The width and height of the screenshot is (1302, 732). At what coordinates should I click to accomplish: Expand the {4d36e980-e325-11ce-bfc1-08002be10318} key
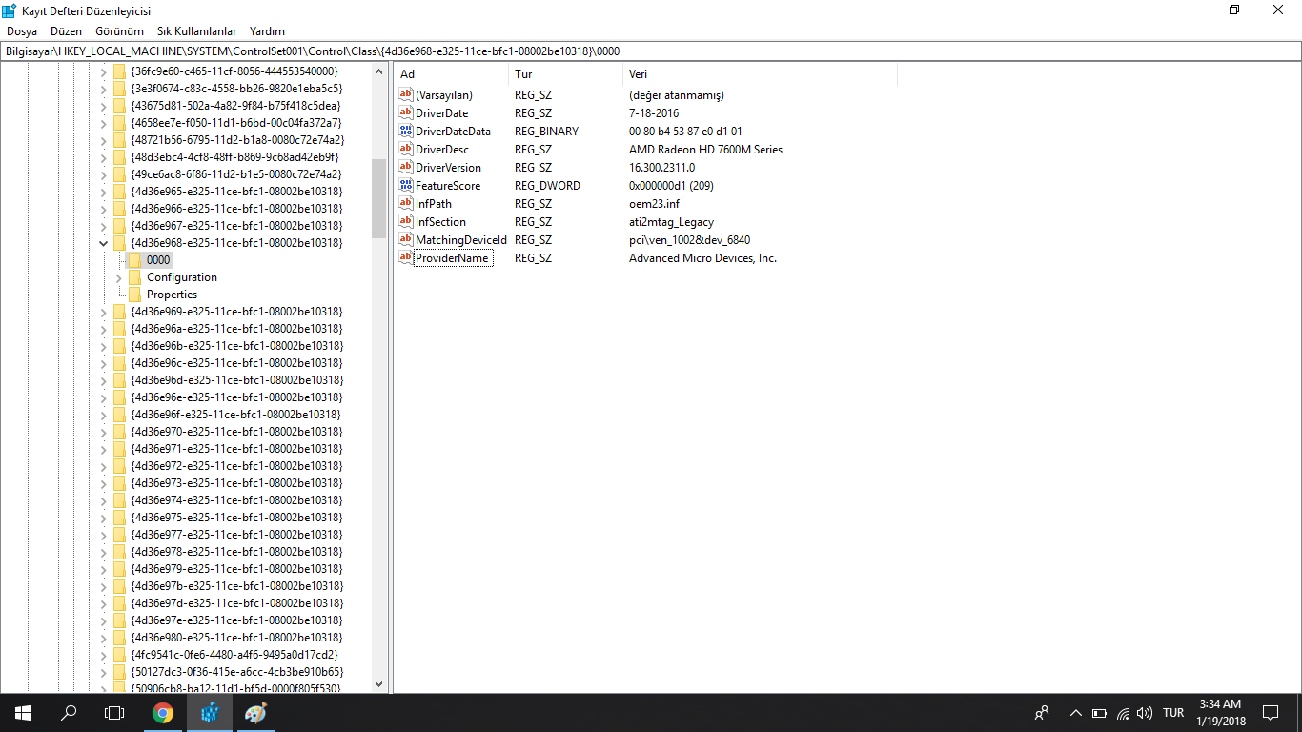pos(103,638)
